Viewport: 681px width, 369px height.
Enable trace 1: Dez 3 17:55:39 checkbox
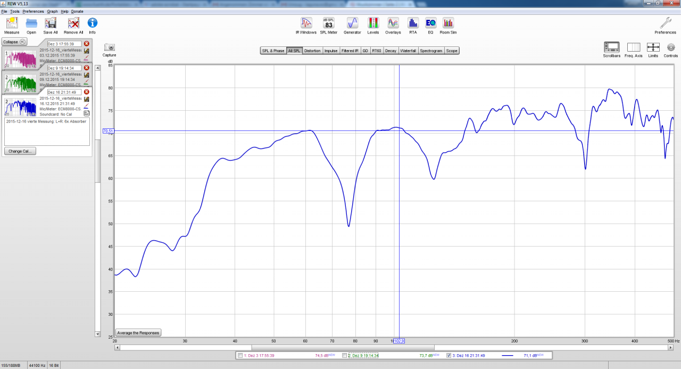pyautogui.click(x=240, y=355)
